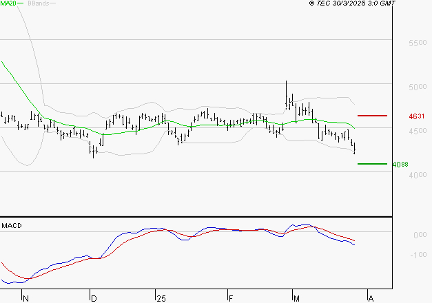
Task: Click the MA20 legend label
Action: pos(8,3)
